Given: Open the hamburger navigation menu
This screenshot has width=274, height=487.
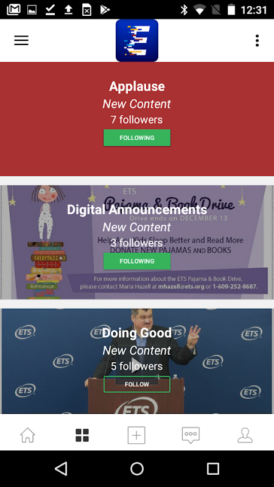Looking at the screenshot, I should point(21,40).
